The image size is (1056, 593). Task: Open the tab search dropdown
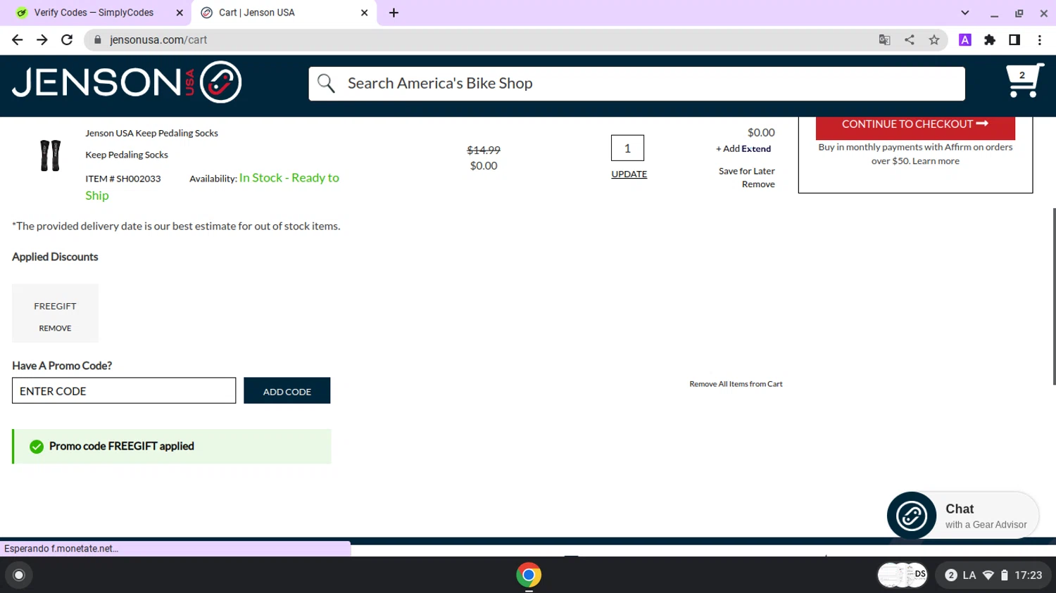point(965,13)
